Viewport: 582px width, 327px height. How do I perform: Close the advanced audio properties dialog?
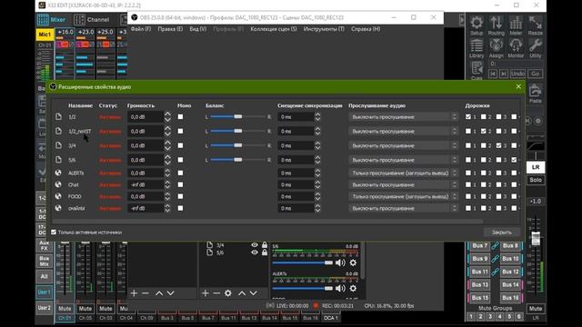click(x=518, y=87)
